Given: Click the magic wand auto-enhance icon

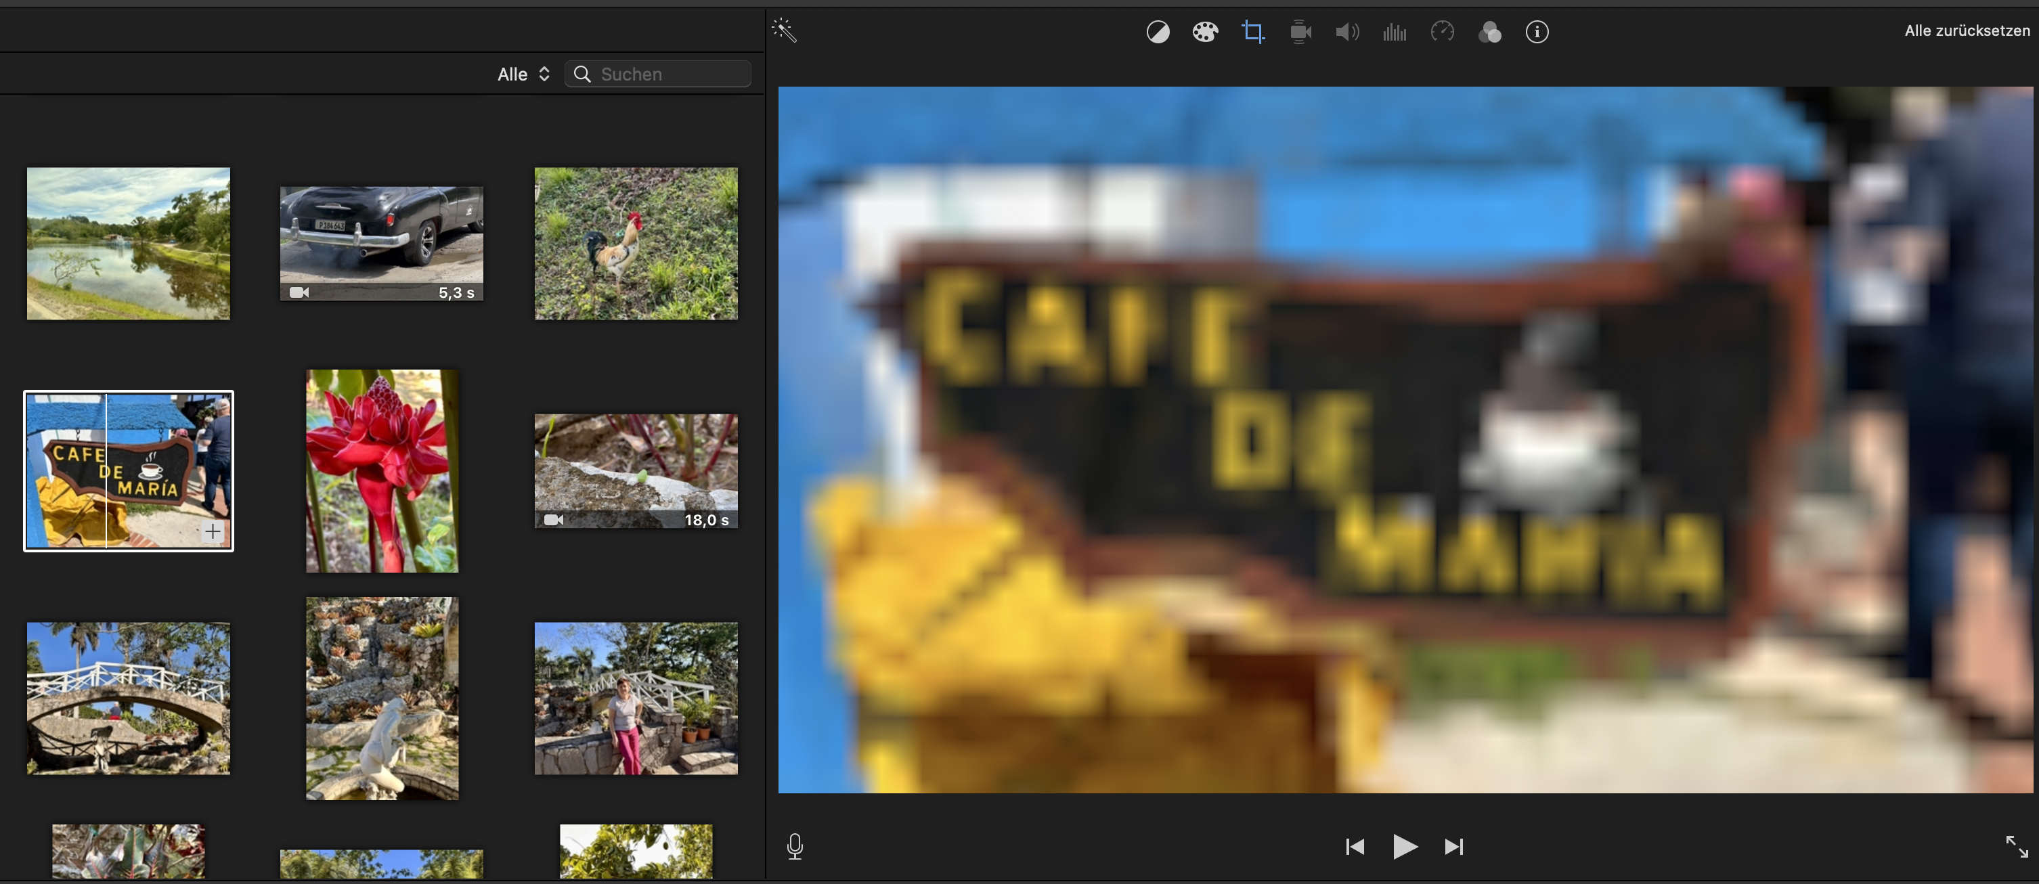Looking at the screenshot, I should point(784,31).
